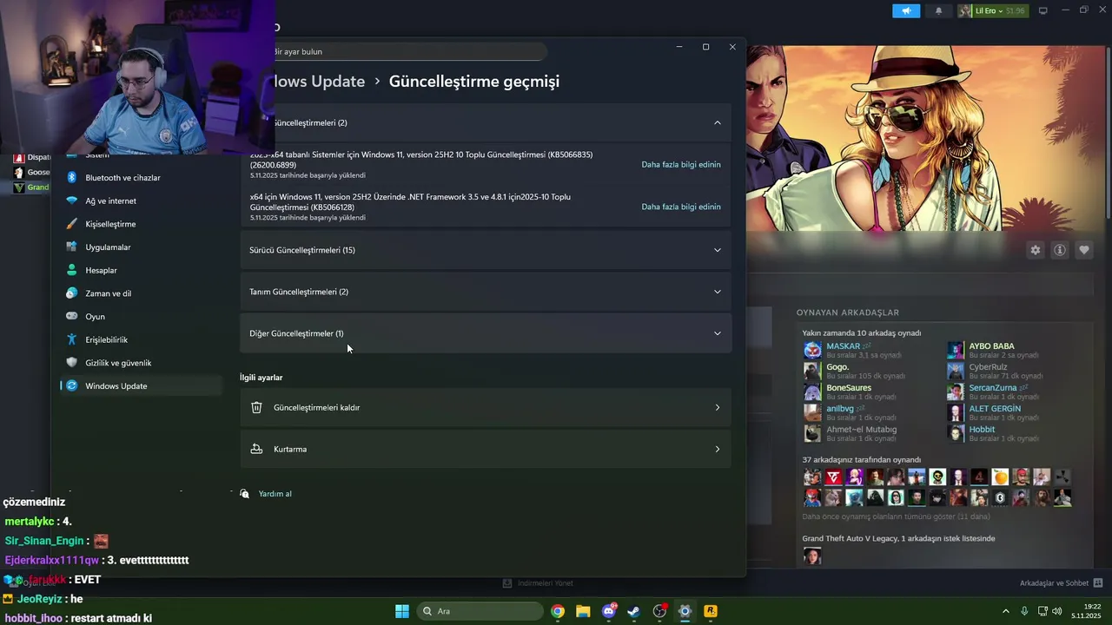Viewport: 1112px width, 625px height.
Task: Click the volume icon in system tray
Action: [x=1057, y=611]
